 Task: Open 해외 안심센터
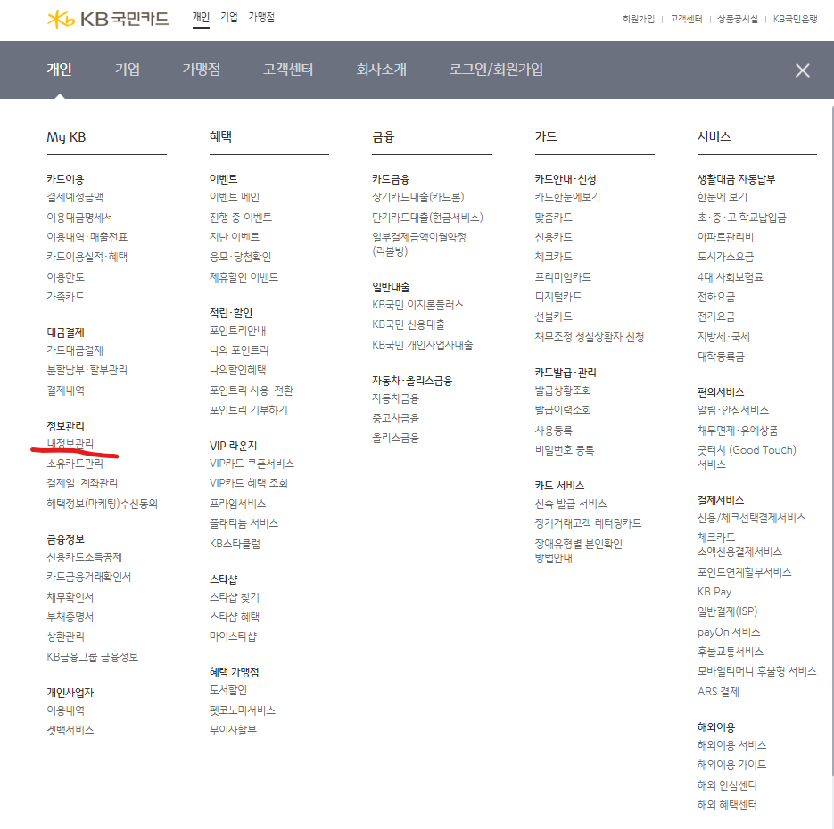pyautogui.click(x=727, y=785)
